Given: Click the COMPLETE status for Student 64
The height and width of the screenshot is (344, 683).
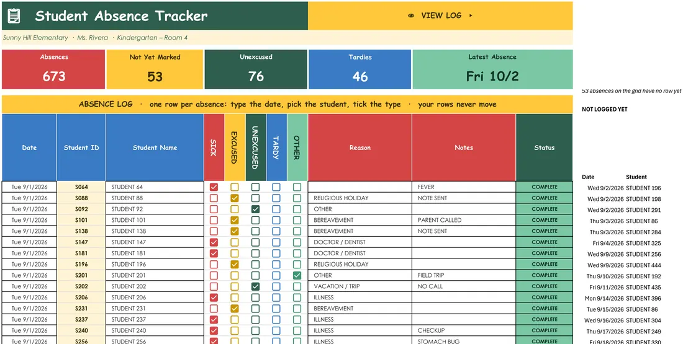Looking at the screenshot, I should [545, 187].
